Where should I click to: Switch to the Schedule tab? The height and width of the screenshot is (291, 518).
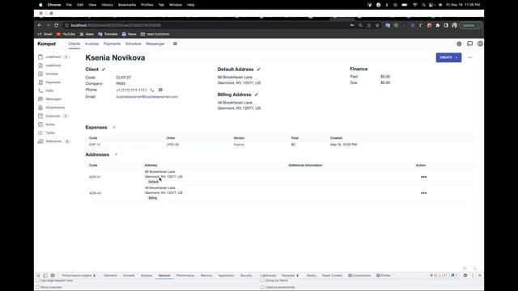tap(133, 44)
